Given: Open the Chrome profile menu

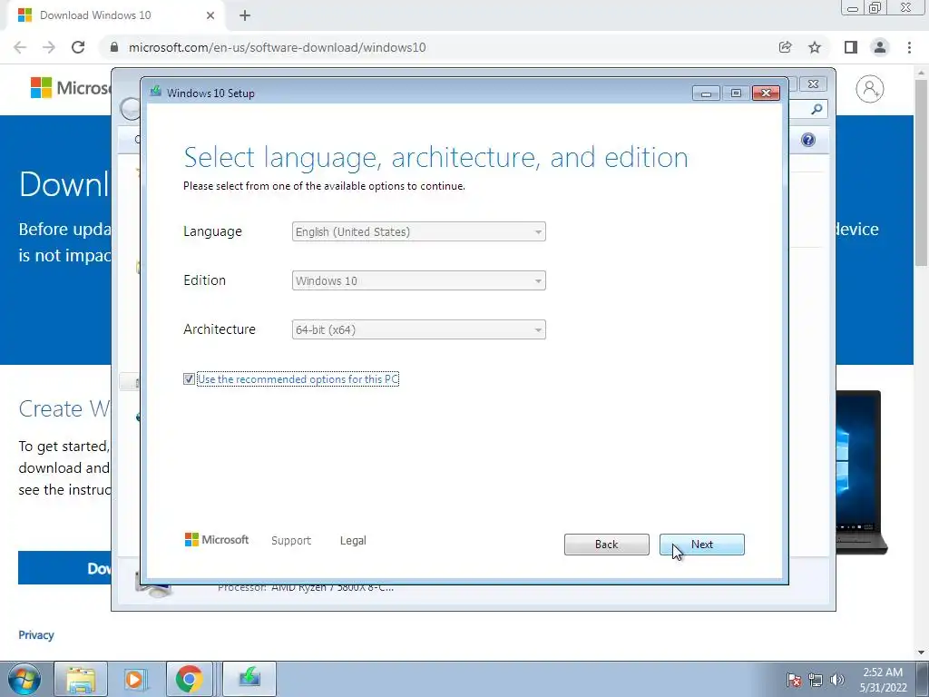Looking at the screenshot, I should tap(880, 47).
